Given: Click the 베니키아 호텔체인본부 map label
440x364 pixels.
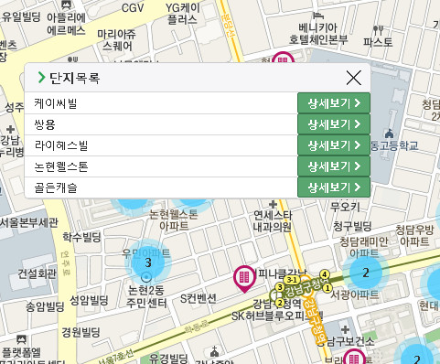Looking at the screenshot, I should pos(318,34).
